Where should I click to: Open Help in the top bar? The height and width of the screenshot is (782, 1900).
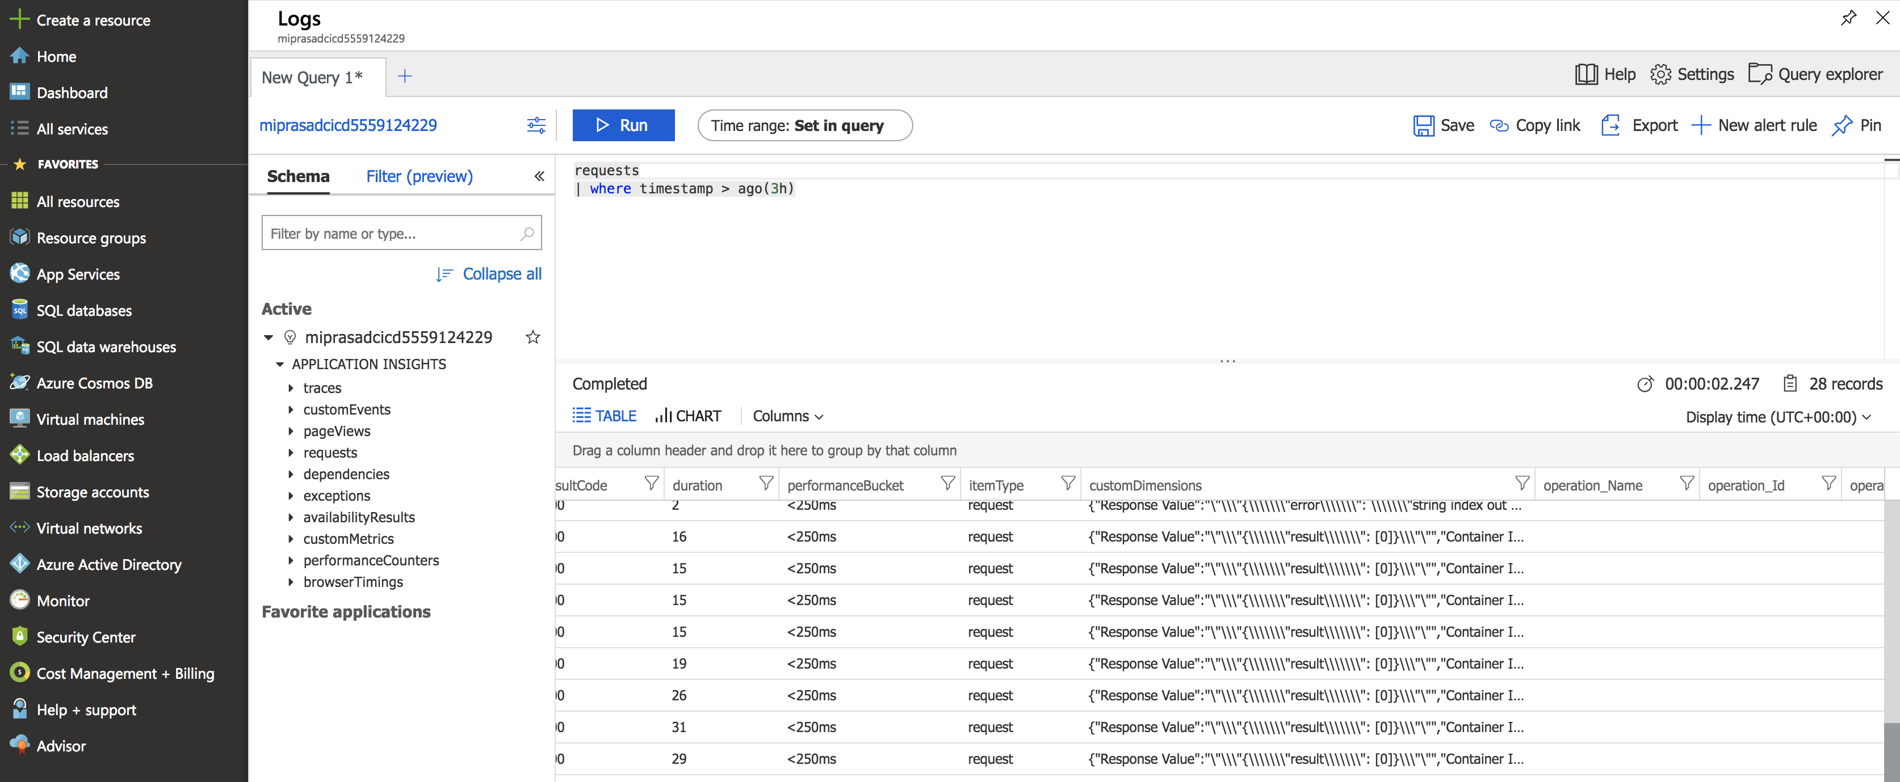click(1606, 74)
